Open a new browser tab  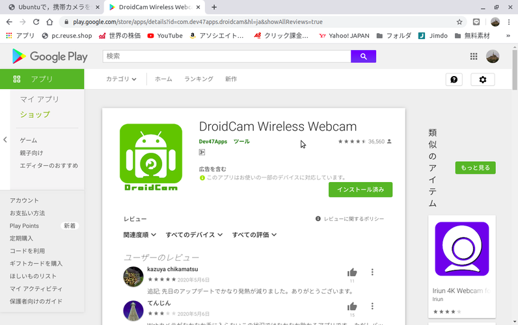click(214, 7)
